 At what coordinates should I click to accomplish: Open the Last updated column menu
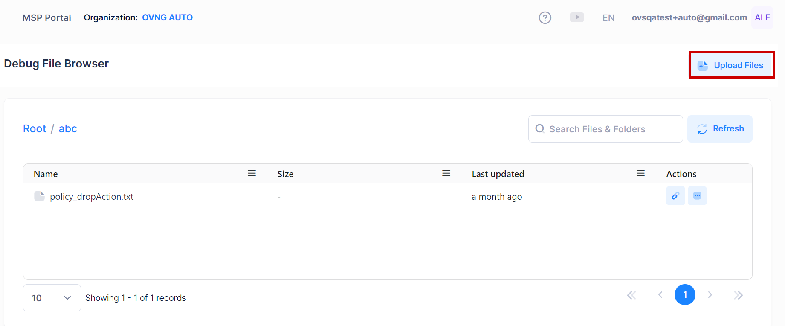[640, 173]
